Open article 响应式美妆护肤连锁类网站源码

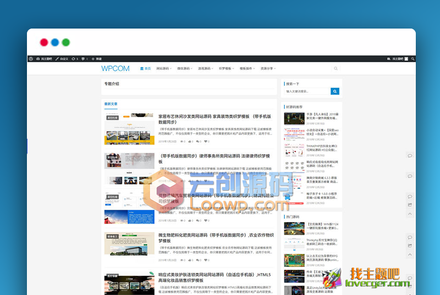click(215, 277)
